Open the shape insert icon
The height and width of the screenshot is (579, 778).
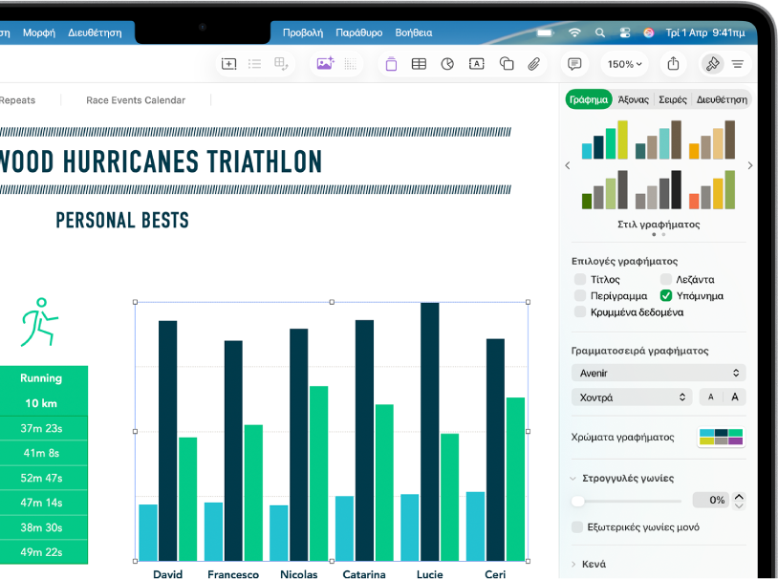point(507,64)
